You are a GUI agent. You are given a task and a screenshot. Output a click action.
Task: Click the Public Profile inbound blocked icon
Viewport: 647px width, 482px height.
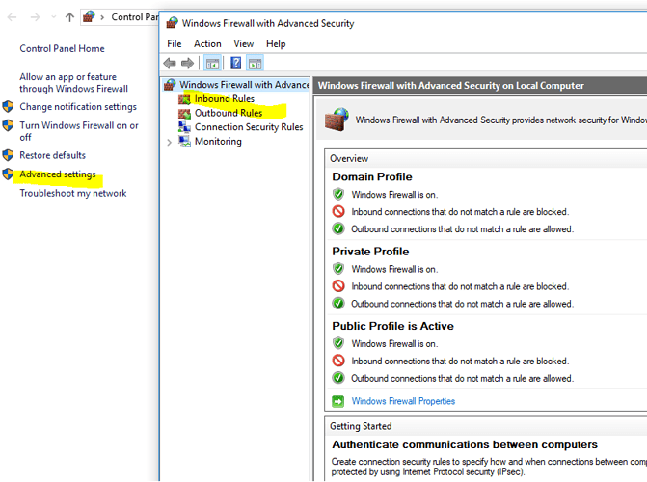pos(338,361)
